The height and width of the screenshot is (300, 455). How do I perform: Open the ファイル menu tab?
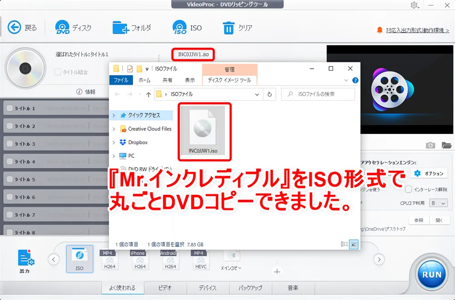pos(121,80)
